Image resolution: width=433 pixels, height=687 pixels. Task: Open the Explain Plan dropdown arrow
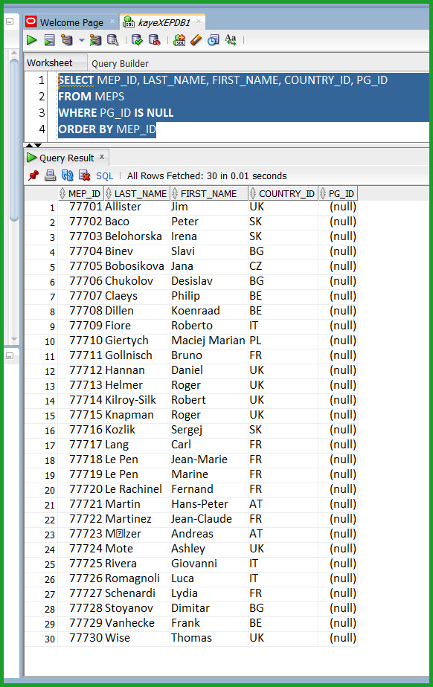[x=82, y=40]
